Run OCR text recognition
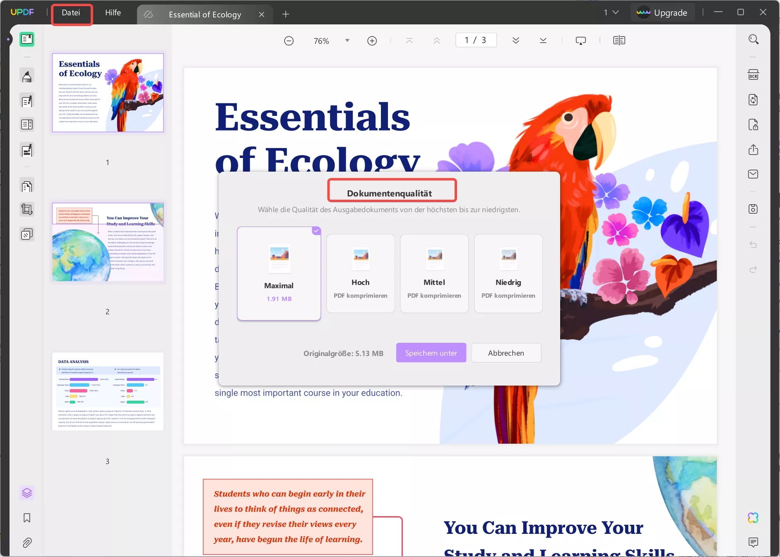 [x=754, y=75]
